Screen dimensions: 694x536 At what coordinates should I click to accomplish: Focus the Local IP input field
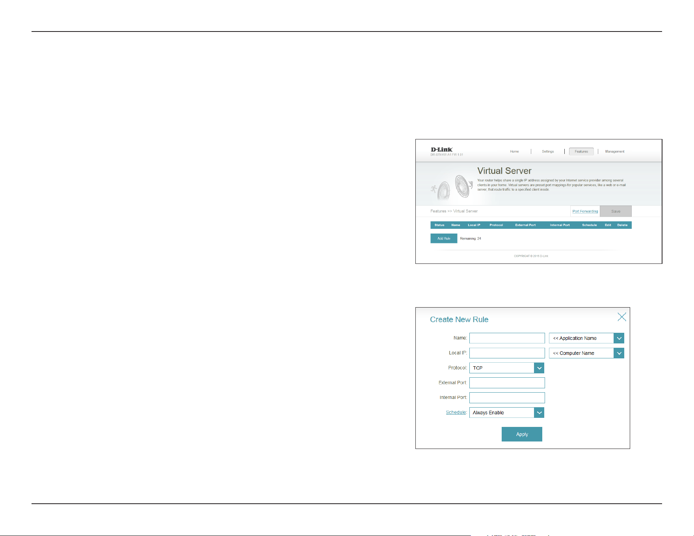(x=507, y=353)
